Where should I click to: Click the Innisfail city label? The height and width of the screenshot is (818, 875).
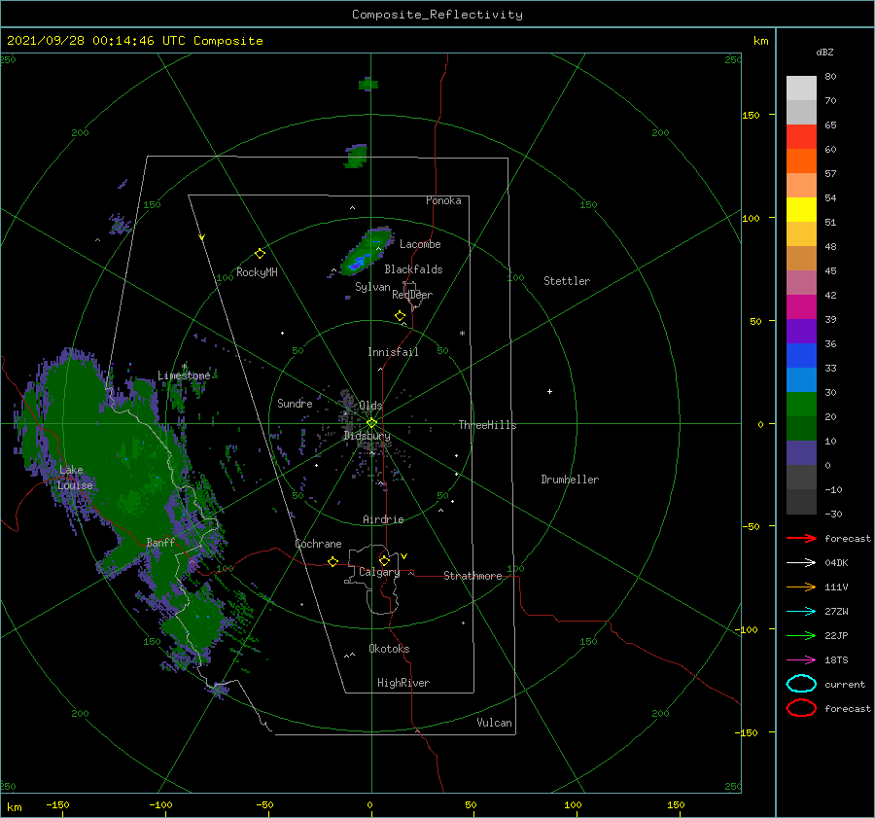pos(393,352)
